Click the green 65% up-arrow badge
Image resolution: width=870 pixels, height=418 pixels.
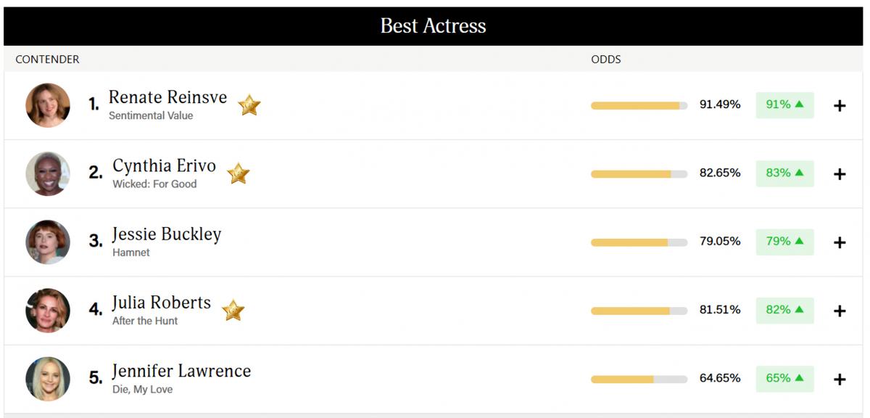click(784, 378)
